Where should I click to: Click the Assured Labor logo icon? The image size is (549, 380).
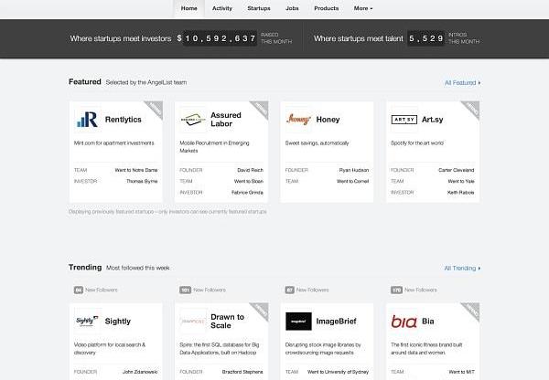coord(193,119)
